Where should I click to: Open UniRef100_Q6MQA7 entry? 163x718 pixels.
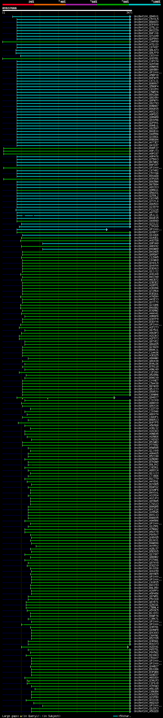click(146, 254)
